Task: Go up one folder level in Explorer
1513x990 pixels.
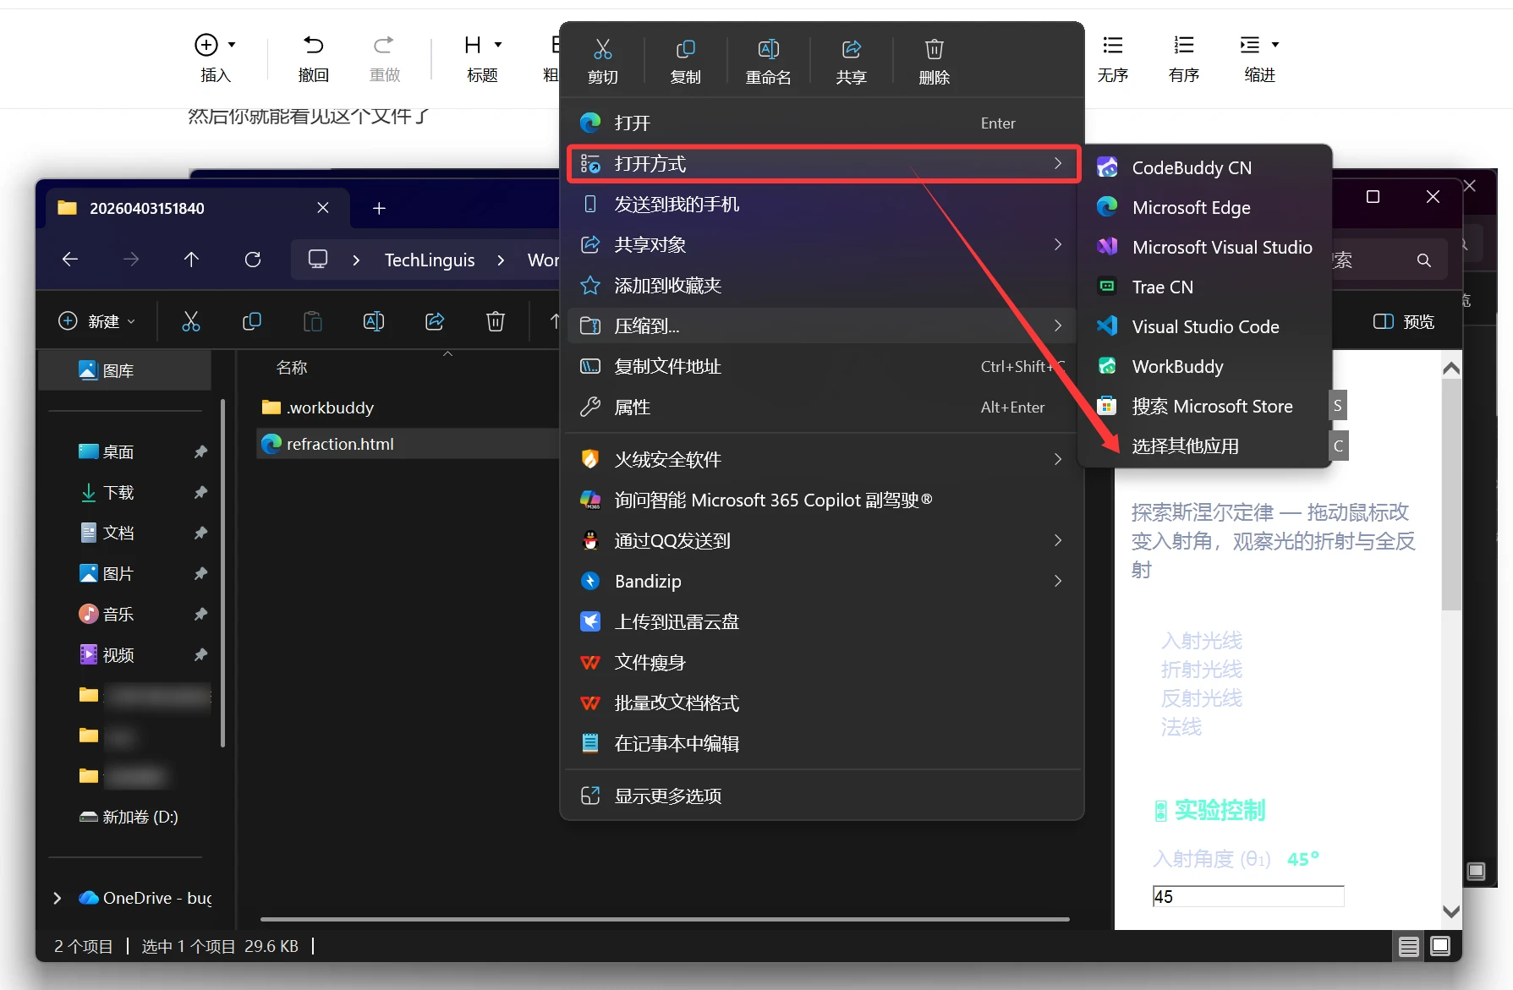Action: 191,260
